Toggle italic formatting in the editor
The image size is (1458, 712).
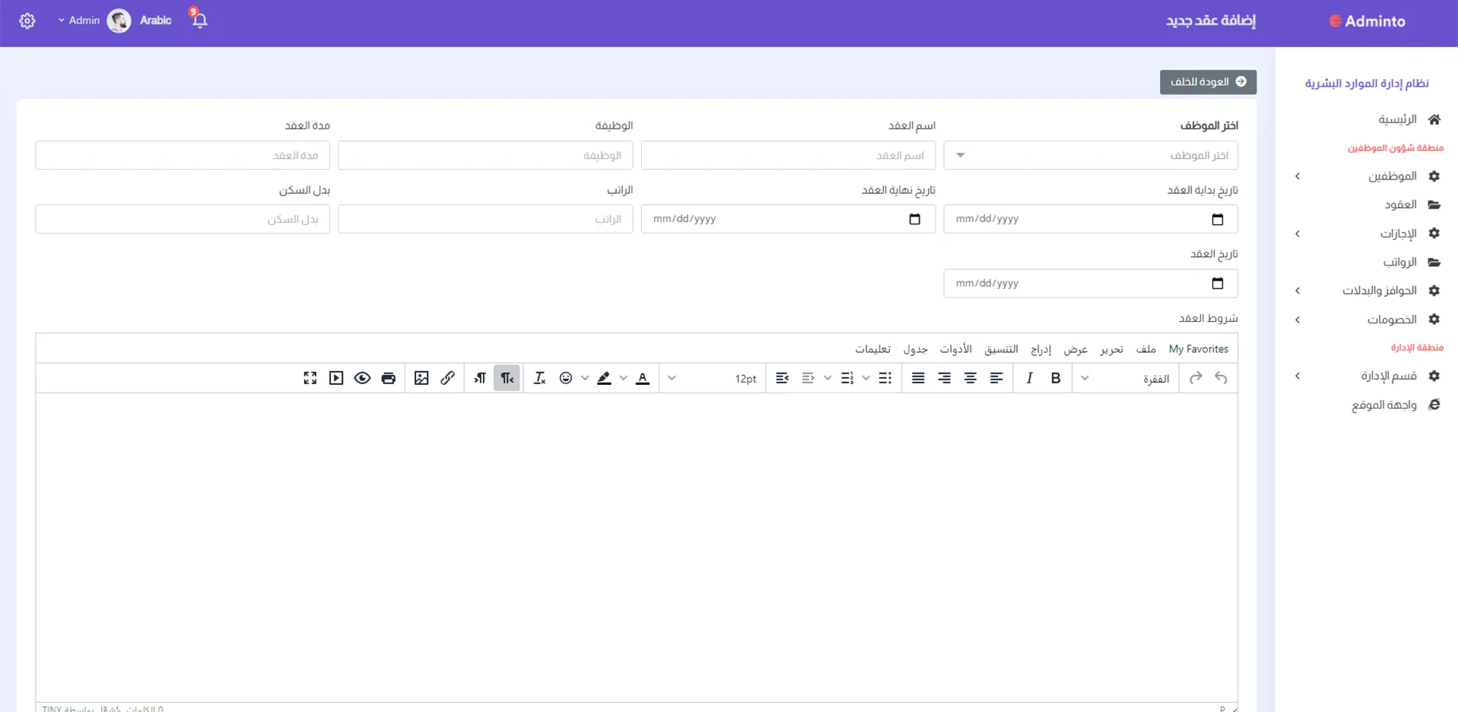pos(1029,378)
